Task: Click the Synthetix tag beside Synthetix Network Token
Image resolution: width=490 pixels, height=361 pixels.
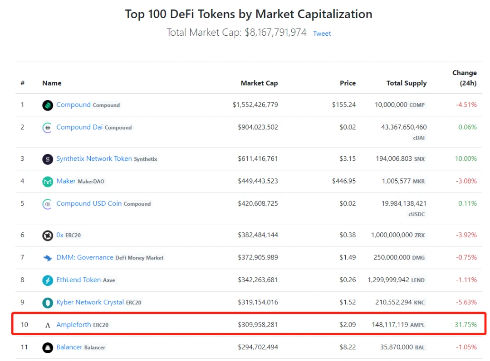Action: [x=146, y=159]
